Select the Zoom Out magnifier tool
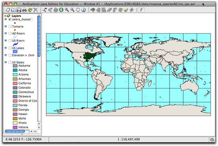Viewport: 218px width, 146px height. (x=72, y=10)
